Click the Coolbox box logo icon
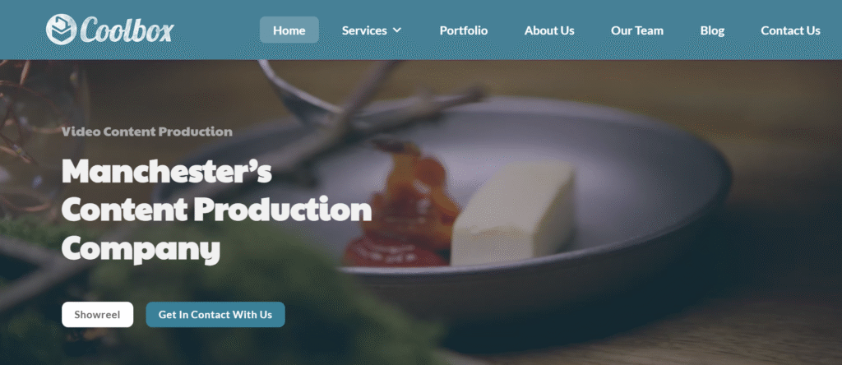The image size is (842, 365). coord(61,30)
